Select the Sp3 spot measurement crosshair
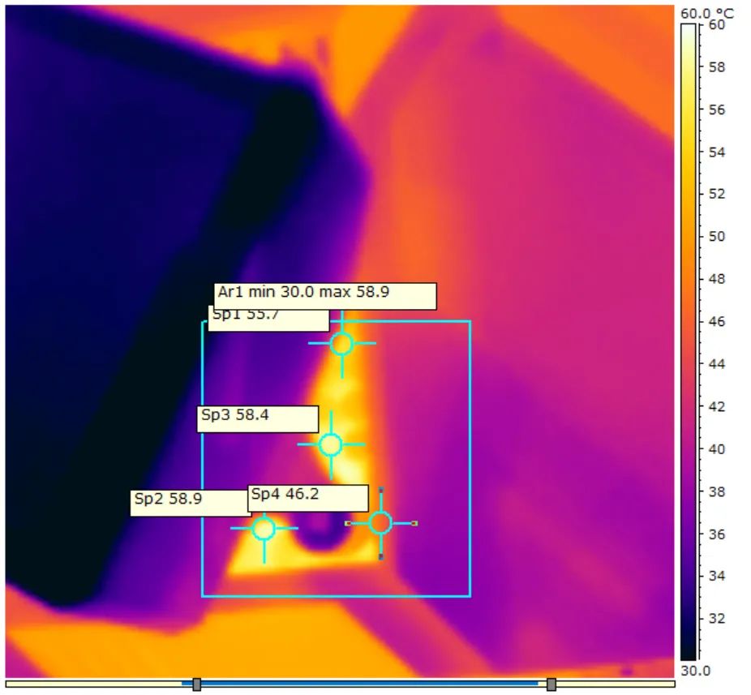The height and width of the screenshot is (695, 751). 330,444
